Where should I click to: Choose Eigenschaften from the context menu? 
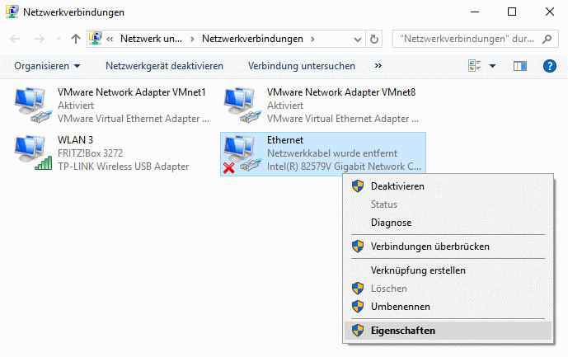click(402, 331)
